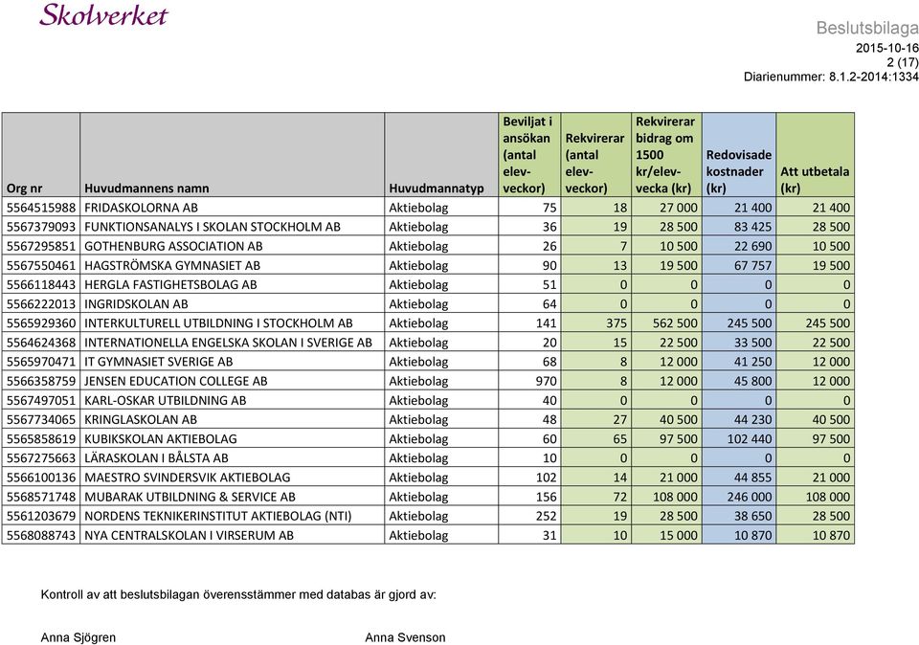
Task: Click org number 5567379093
Action: point(41,227)
